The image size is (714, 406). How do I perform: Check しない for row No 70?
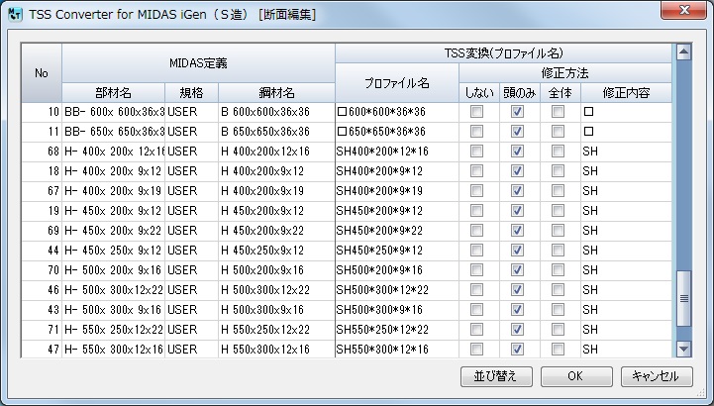[x=476, y=270]
